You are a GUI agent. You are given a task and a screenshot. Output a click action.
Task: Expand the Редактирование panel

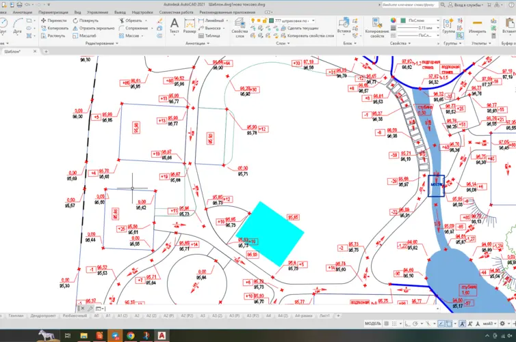(101, 43)
